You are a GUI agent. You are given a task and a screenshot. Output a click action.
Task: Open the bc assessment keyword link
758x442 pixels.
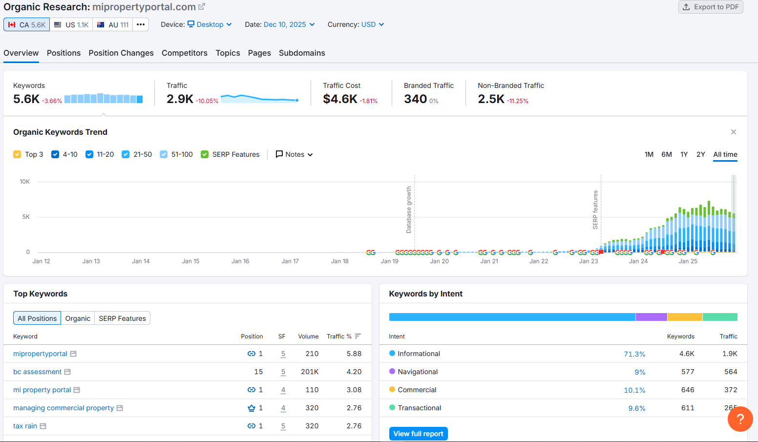click(x=38, y=372)
